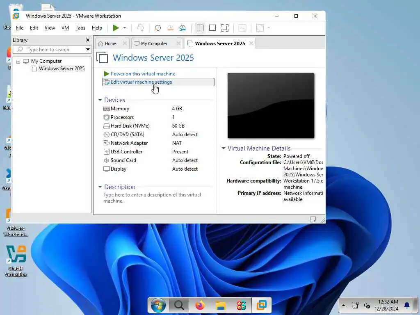Click the stretch guest toolbar icon
Screen dimensions: 420x315
(x=260, y=28)
